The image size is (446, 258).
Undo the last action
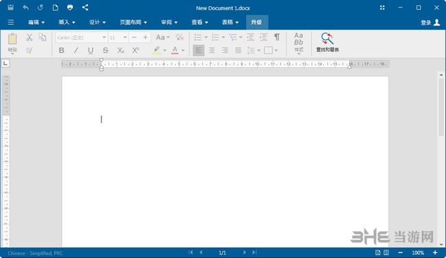click(25, 8)
